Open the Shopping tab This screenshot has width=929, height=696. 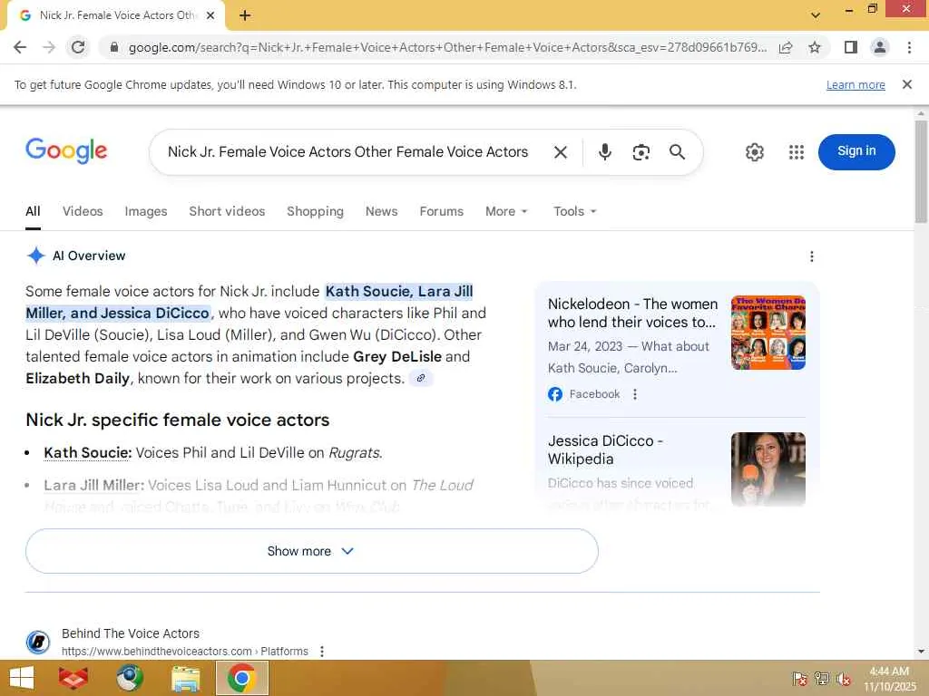point(315,211)
